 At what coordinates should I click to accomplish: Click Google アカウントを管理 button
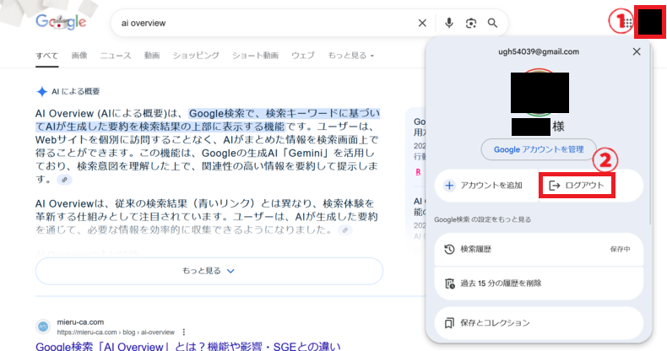[x=539, y=149]
